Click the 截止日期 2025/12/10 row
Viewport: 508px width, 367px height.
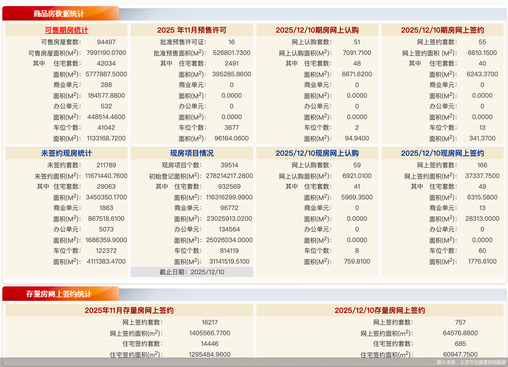point(192,272)
